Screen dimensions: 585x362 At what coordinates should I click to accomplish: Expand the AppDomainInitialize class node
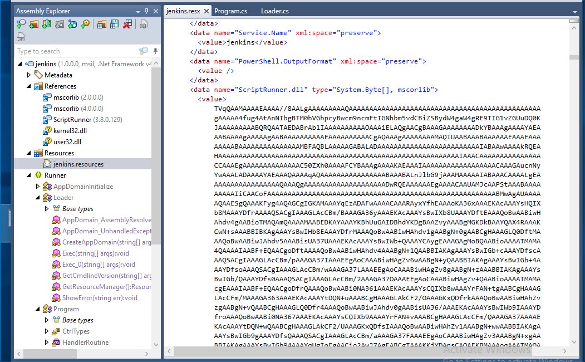[x=38, y=186]
